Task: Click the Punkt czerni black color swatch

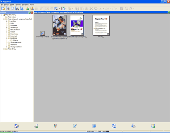Action: 107,131
